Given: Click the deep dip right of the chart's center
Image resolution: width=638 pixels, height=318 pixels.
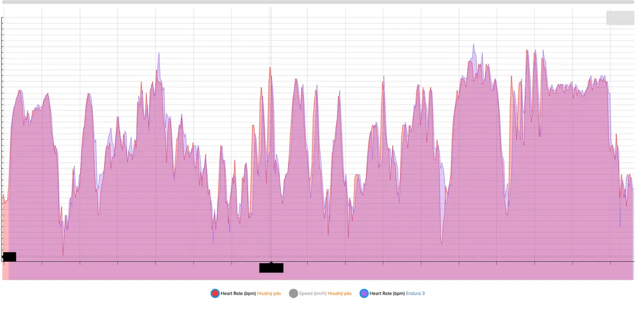Looking at the screenshot, I should 442,244.
